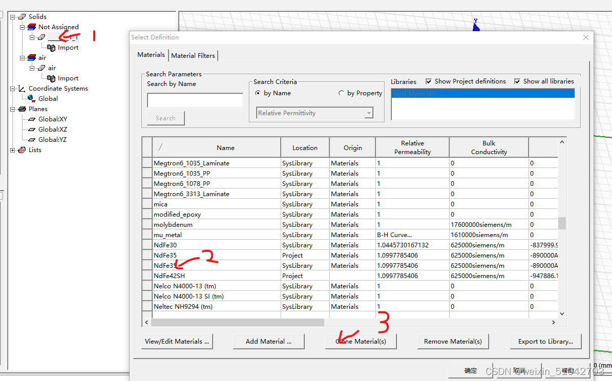The height and width of the screenshot is (381, 612).
Task: Click the Clone Material(s) button
Action: (361, 341)
